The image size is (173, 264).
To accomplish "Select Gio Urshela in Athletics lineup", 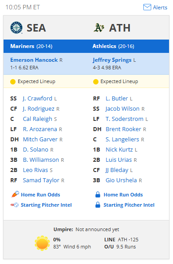I will click(121, 180).
